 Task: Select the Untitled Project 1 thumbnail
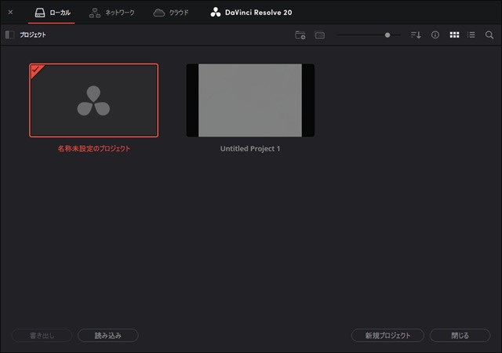click(x=249, y=100)
